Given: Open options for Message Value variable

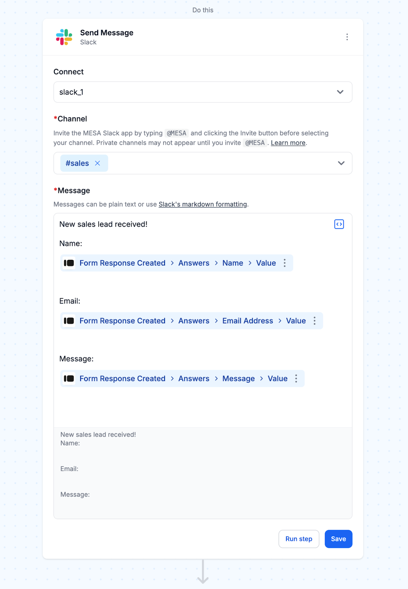Looking at the screenshot, I should (x=296, y=379).
